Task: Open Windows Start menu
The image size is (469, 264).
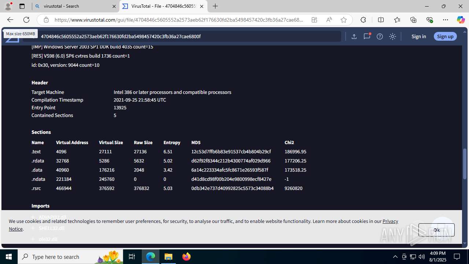Action: (9, 257)
